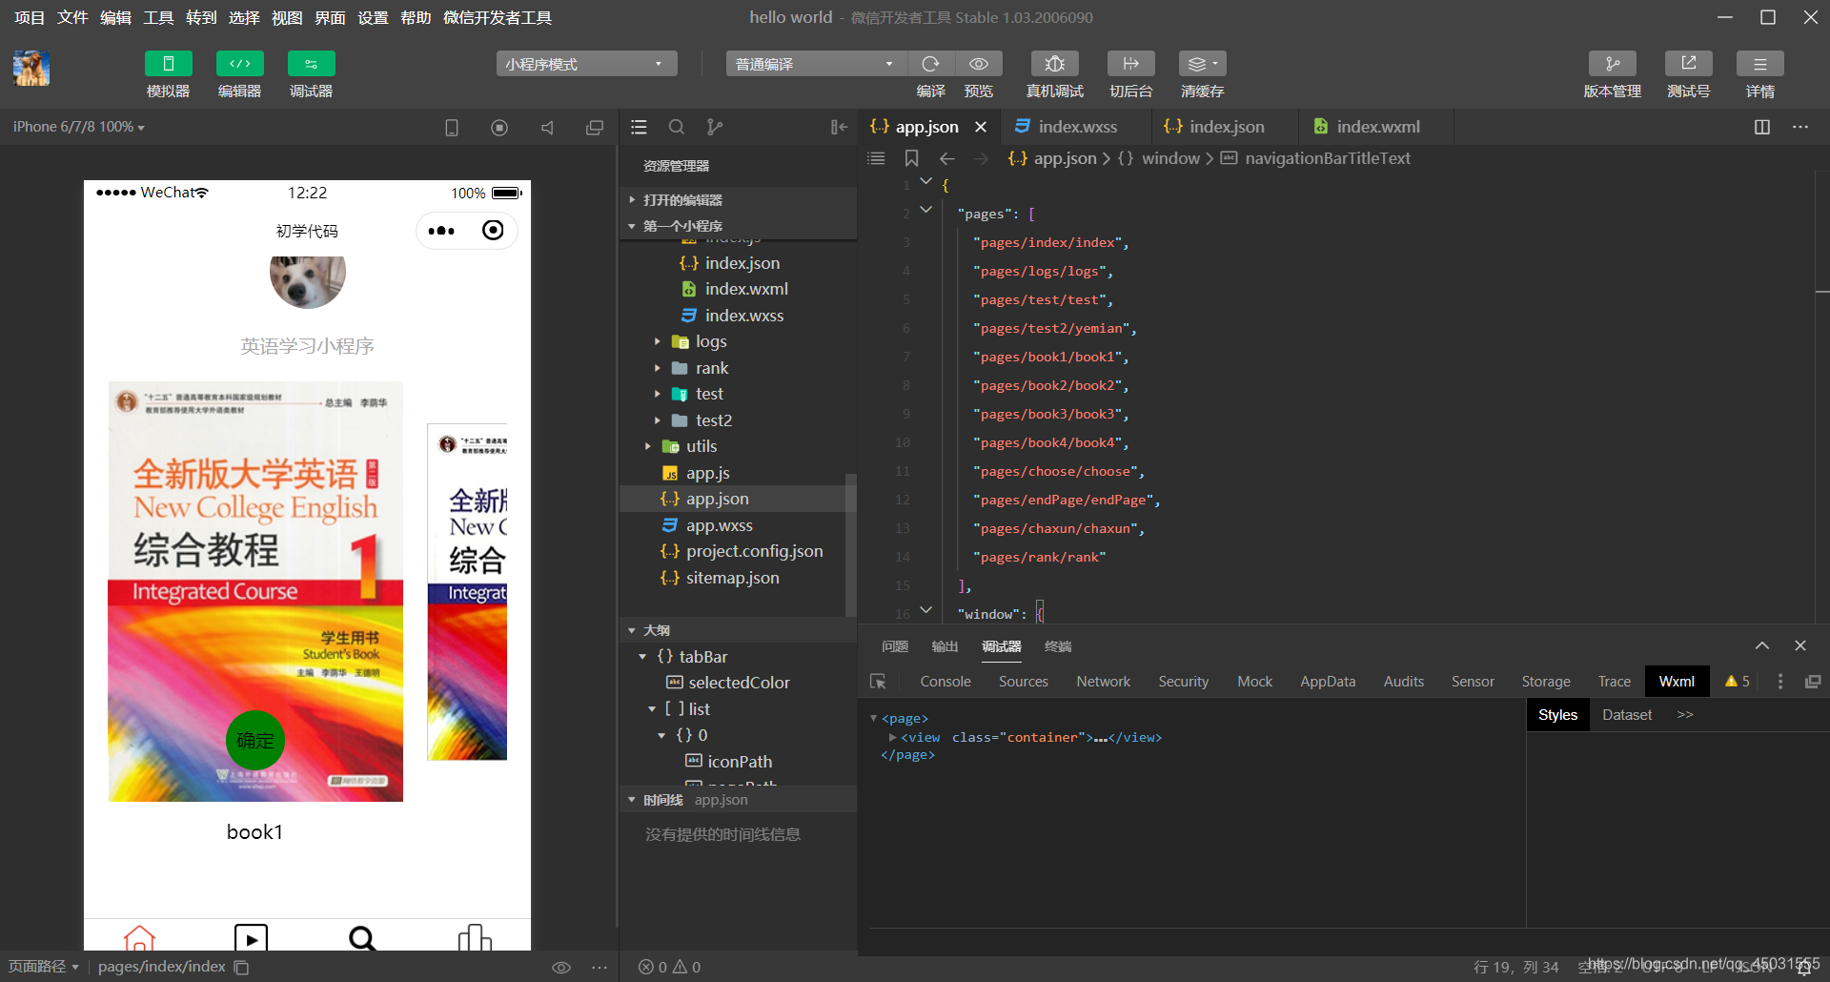Image resolution: width=1830 pixels, height=982 pixels.
Task: Switch to the Dataset pane
Action: click(x=1627, y=715)
